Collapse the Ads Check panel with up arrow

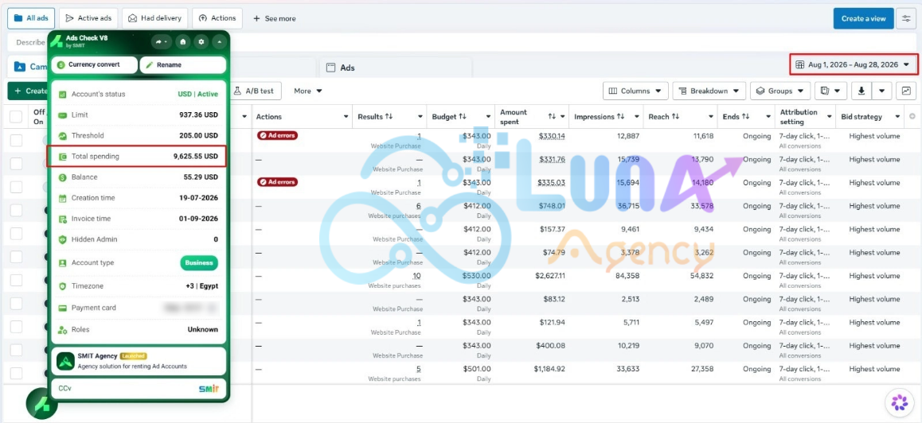pos(219,41)
